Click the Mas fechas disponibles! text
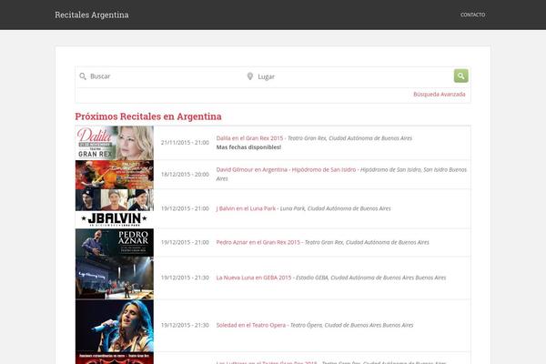This screenshot has width=546, height=364. pos(248,147)
